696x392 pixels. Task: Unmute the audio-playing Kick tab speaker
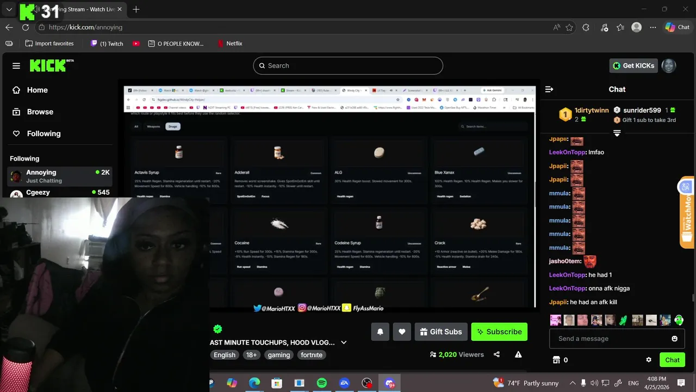[37, 9]
